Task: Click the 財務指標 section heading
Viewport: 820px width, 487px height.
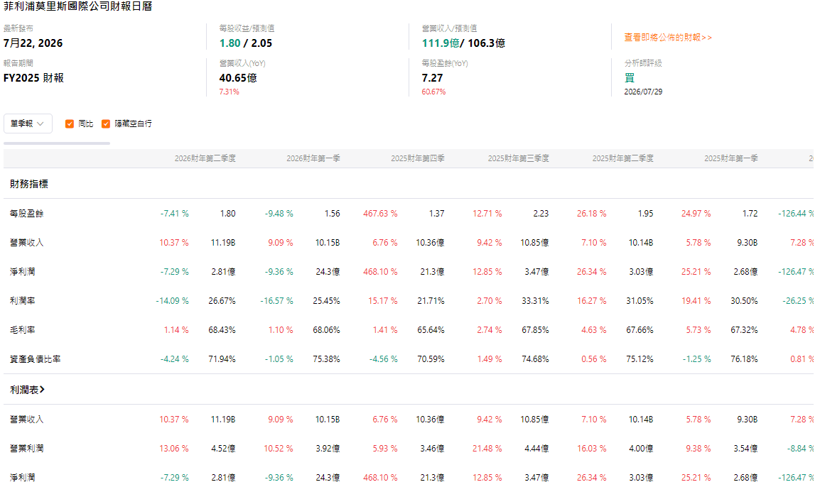Action: (29, 184)
